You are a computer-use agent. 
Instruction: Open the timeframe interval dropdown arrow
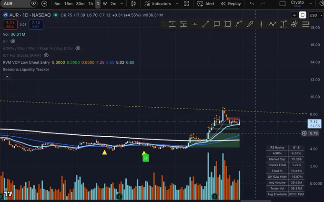point(121,3)
